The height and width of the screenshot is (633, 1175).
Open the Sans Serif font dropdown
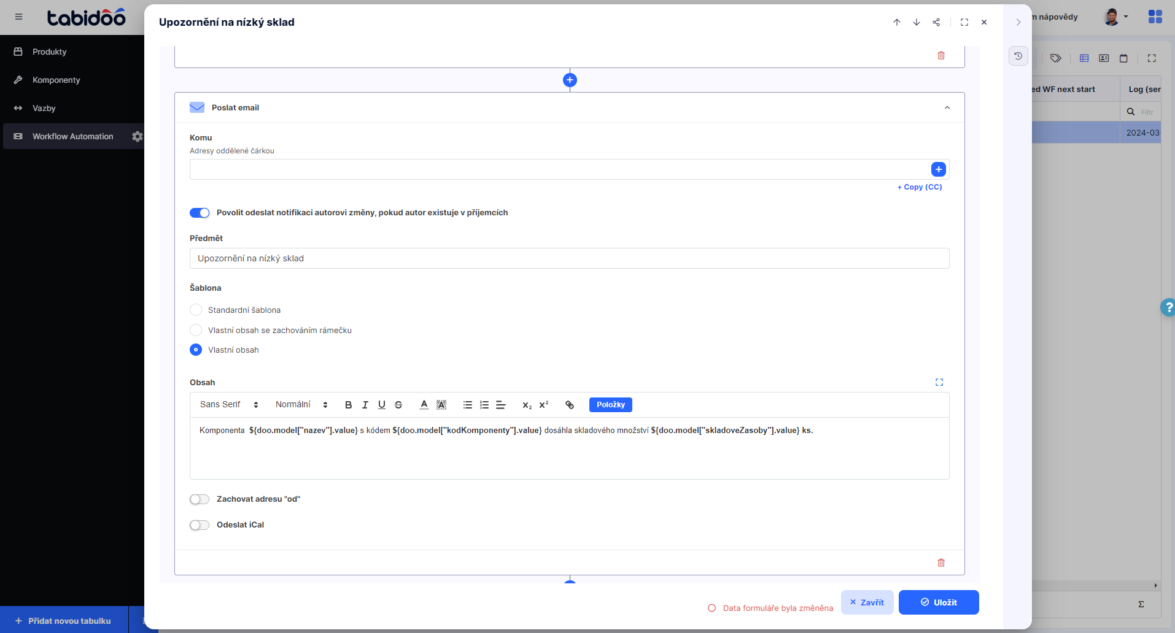coord(228,405)
